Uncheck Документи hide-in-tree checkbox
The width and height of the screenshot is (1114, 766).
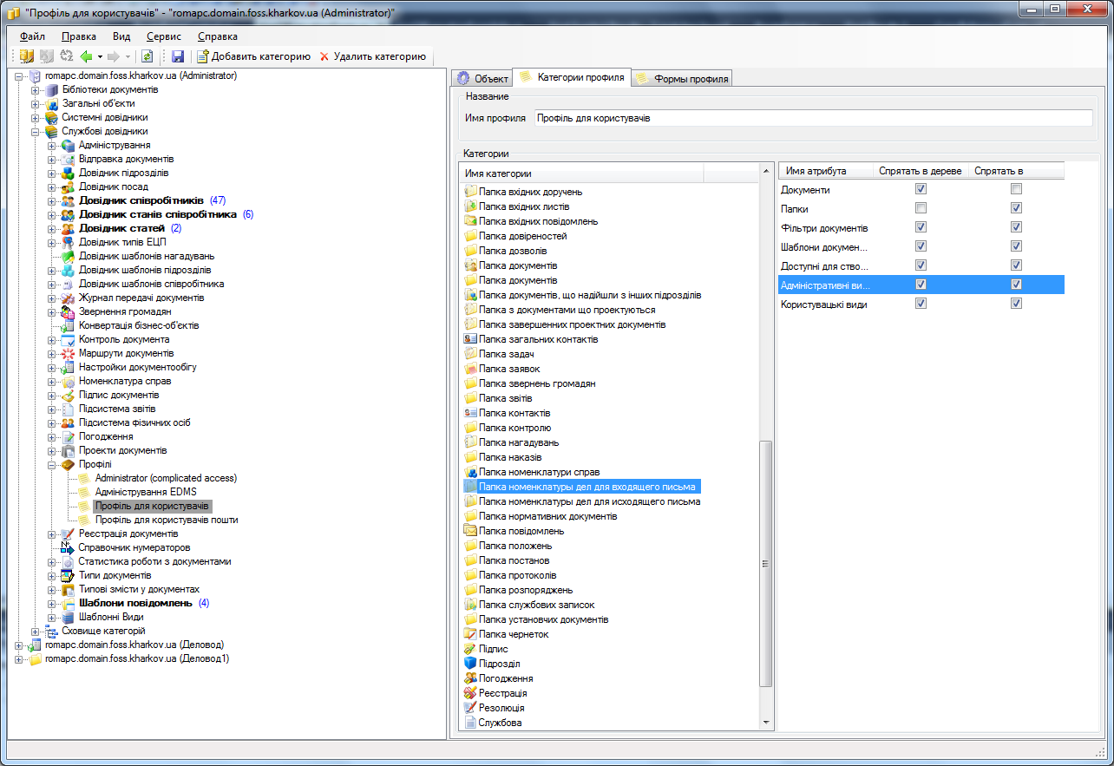pyautogui.click(x=921, y=189)
